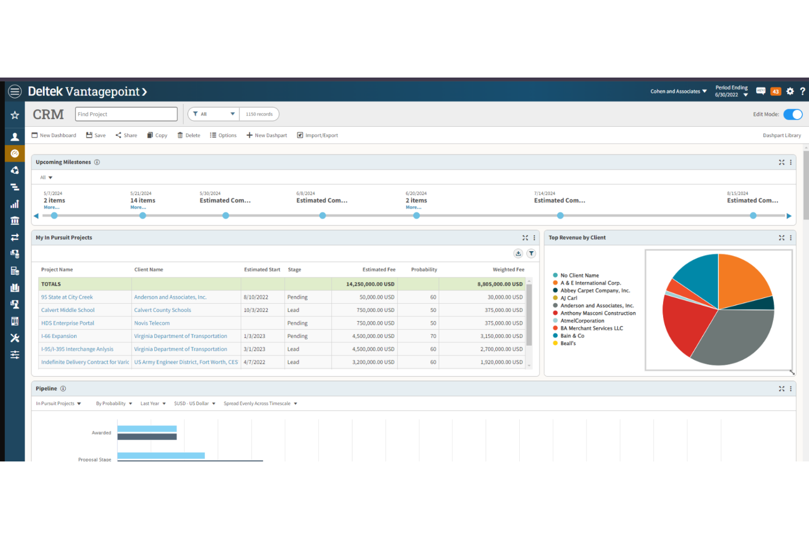Open the Novis Telecom client link

[152, 323]
